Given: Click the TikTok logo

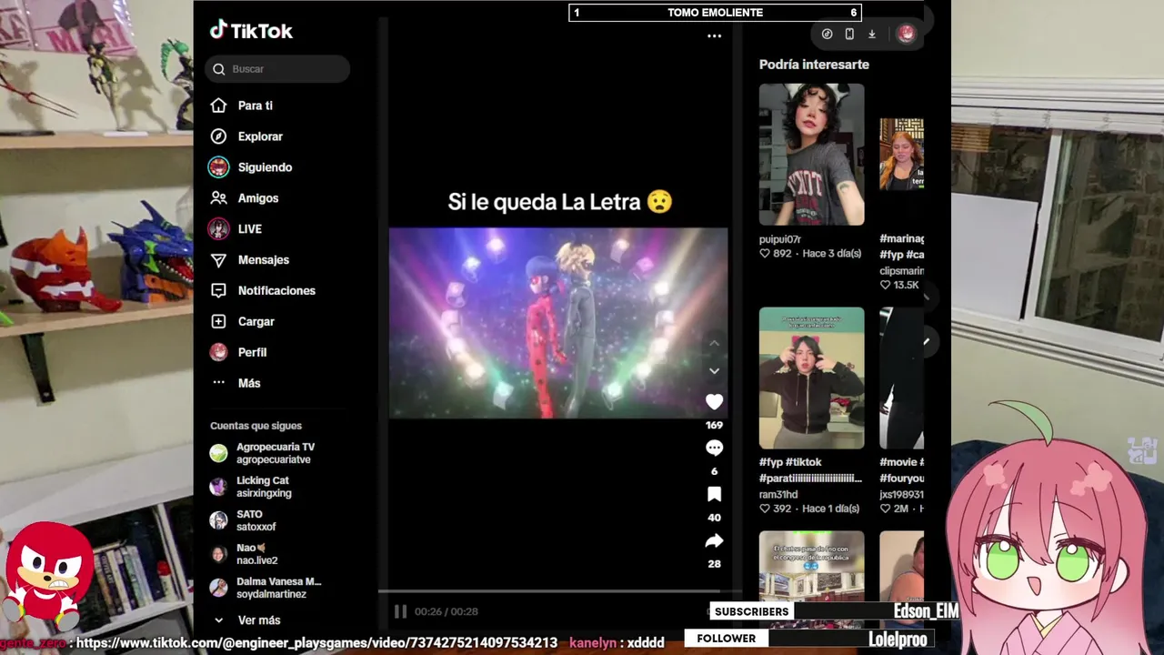Looking at the screenshot, I should click(x=251, y=31).
